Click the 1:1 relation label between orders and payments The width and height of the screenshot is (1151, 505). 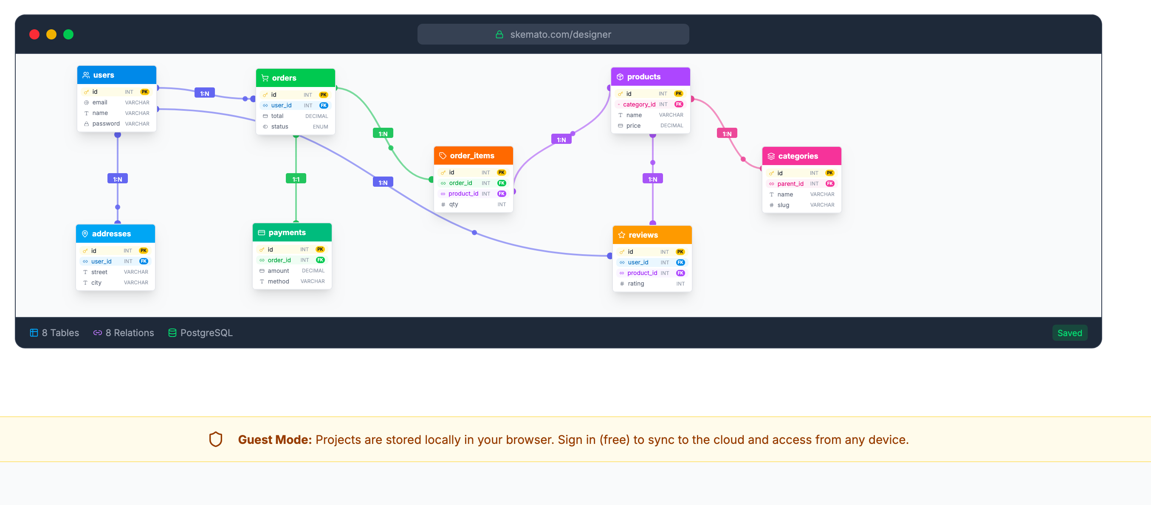pyautogui.click(x=295, y=179)
